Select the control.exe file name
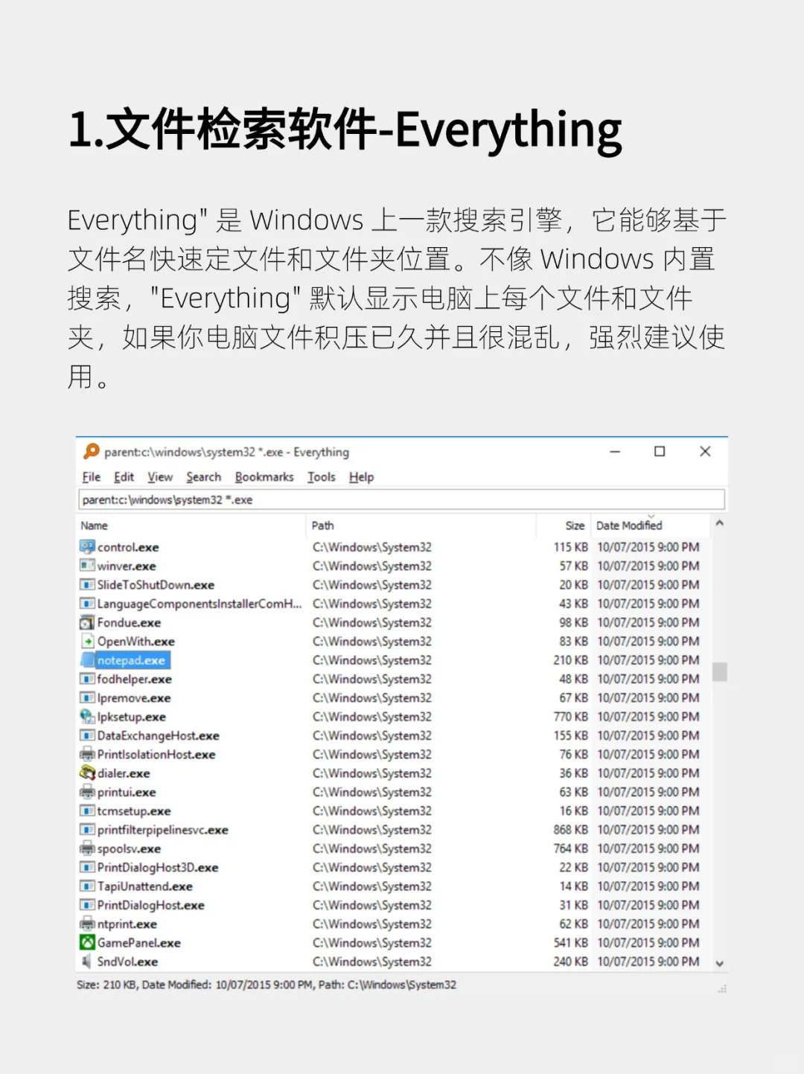Image resolution: width=804 pixels, height=1074 pixels. [x=128, y=547]
